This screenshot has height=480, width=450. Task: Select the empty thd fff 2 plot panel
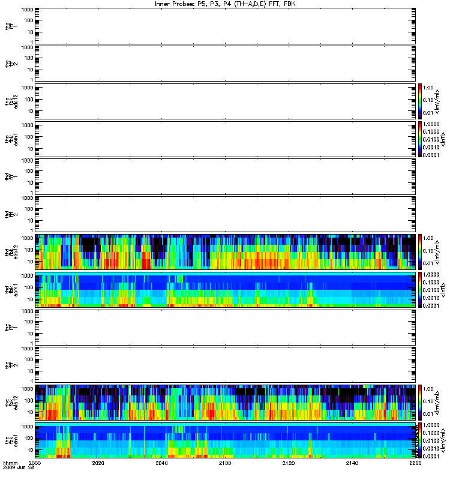[x=226, y=214]
